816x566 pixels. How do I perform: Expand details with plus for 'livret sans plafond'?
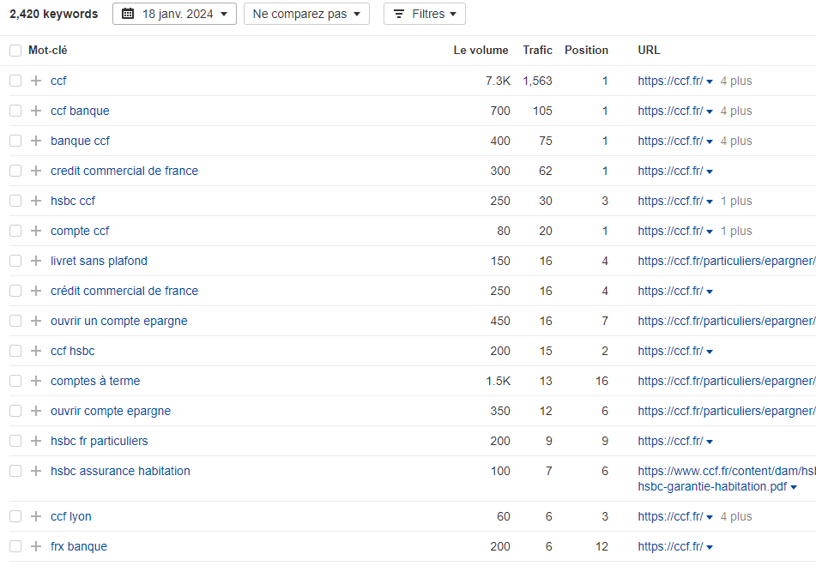point(36,261)
